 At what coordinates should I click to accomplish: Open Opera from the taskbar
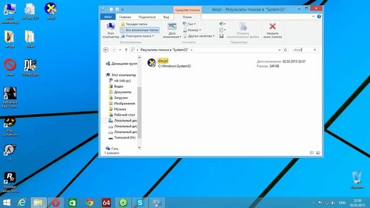[55, 203]
